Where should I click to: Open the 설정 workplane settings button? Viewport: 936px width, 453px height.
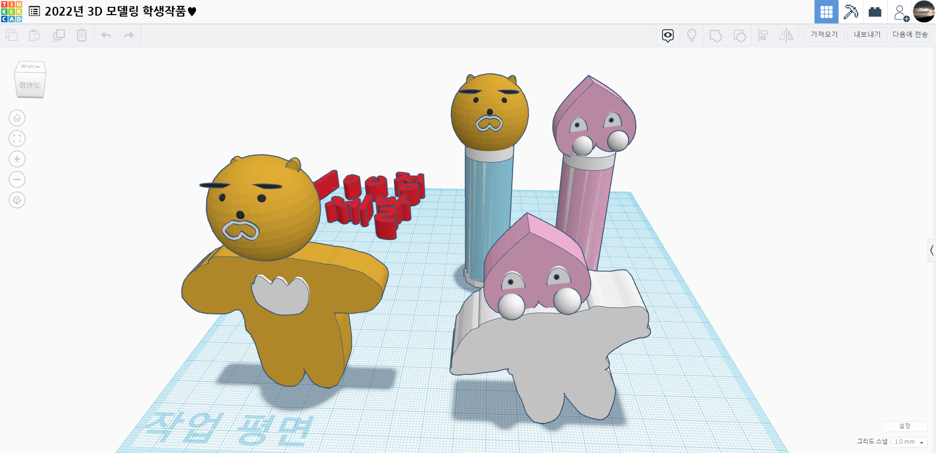point(905,426)
